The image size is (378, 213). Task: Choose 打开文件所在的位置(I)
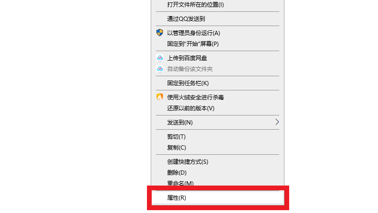217,5
